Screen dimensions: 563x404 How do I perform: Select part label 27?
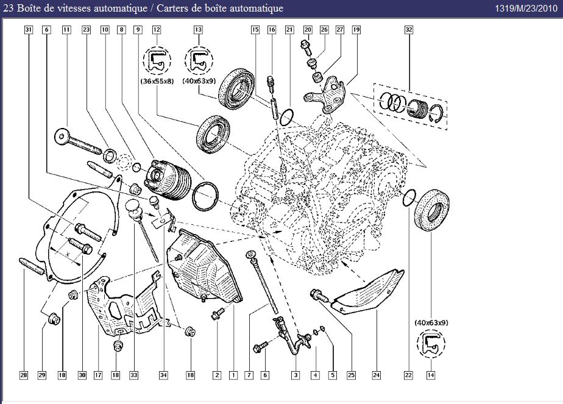[x=339, y=30]
